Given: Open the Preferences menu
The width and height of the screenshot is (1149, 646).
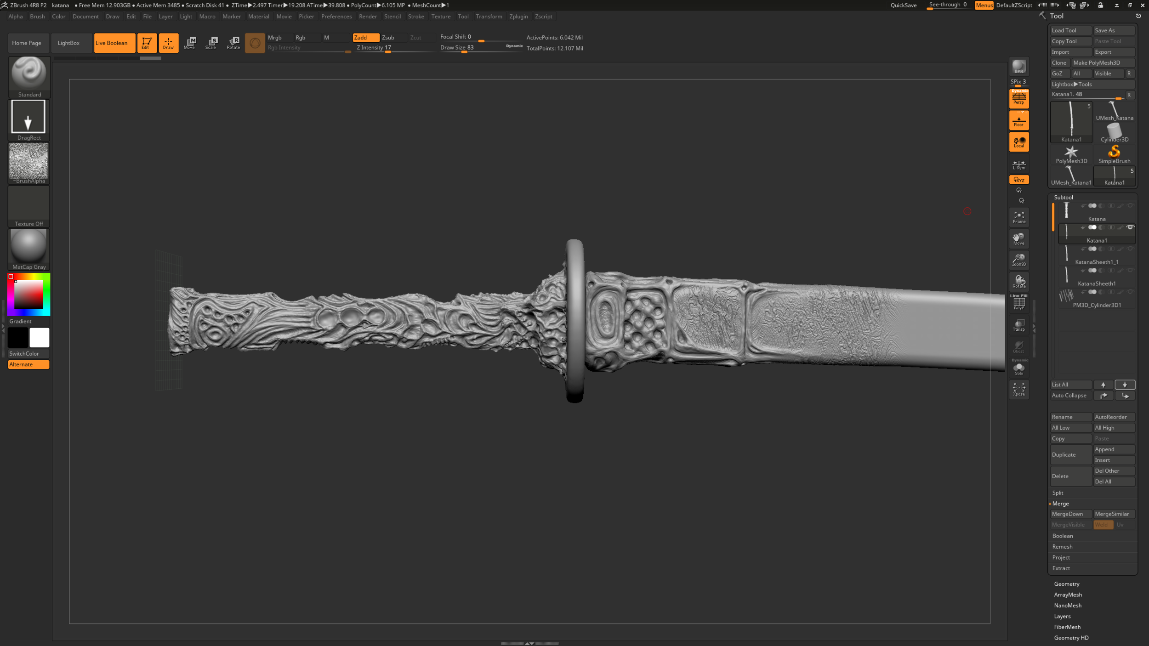Looking at the screenshot, I should (x=336, y=17).
